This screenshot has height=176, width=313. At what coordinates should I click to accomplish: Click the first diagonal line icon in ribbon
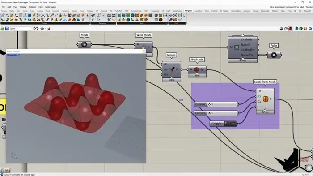[x=3, y=15]
